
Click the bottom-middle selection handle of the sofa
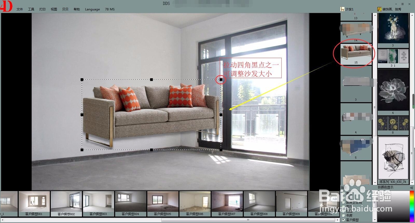[x=151, y=150]
